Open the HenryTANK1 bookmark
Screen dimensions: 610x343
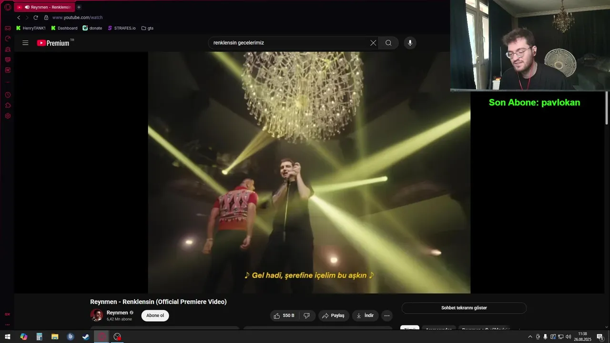[31, 28]
